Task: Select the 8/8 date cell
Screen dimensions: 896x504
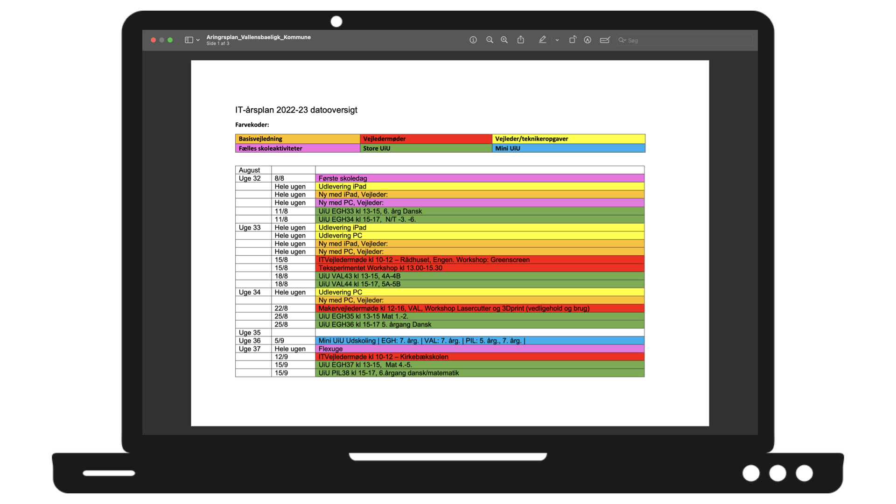Action: click(x=293, y=178)
